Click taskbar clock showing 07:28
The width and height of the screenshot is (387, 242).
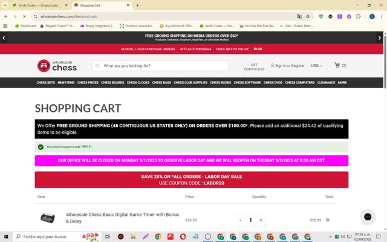coord(363,237)
